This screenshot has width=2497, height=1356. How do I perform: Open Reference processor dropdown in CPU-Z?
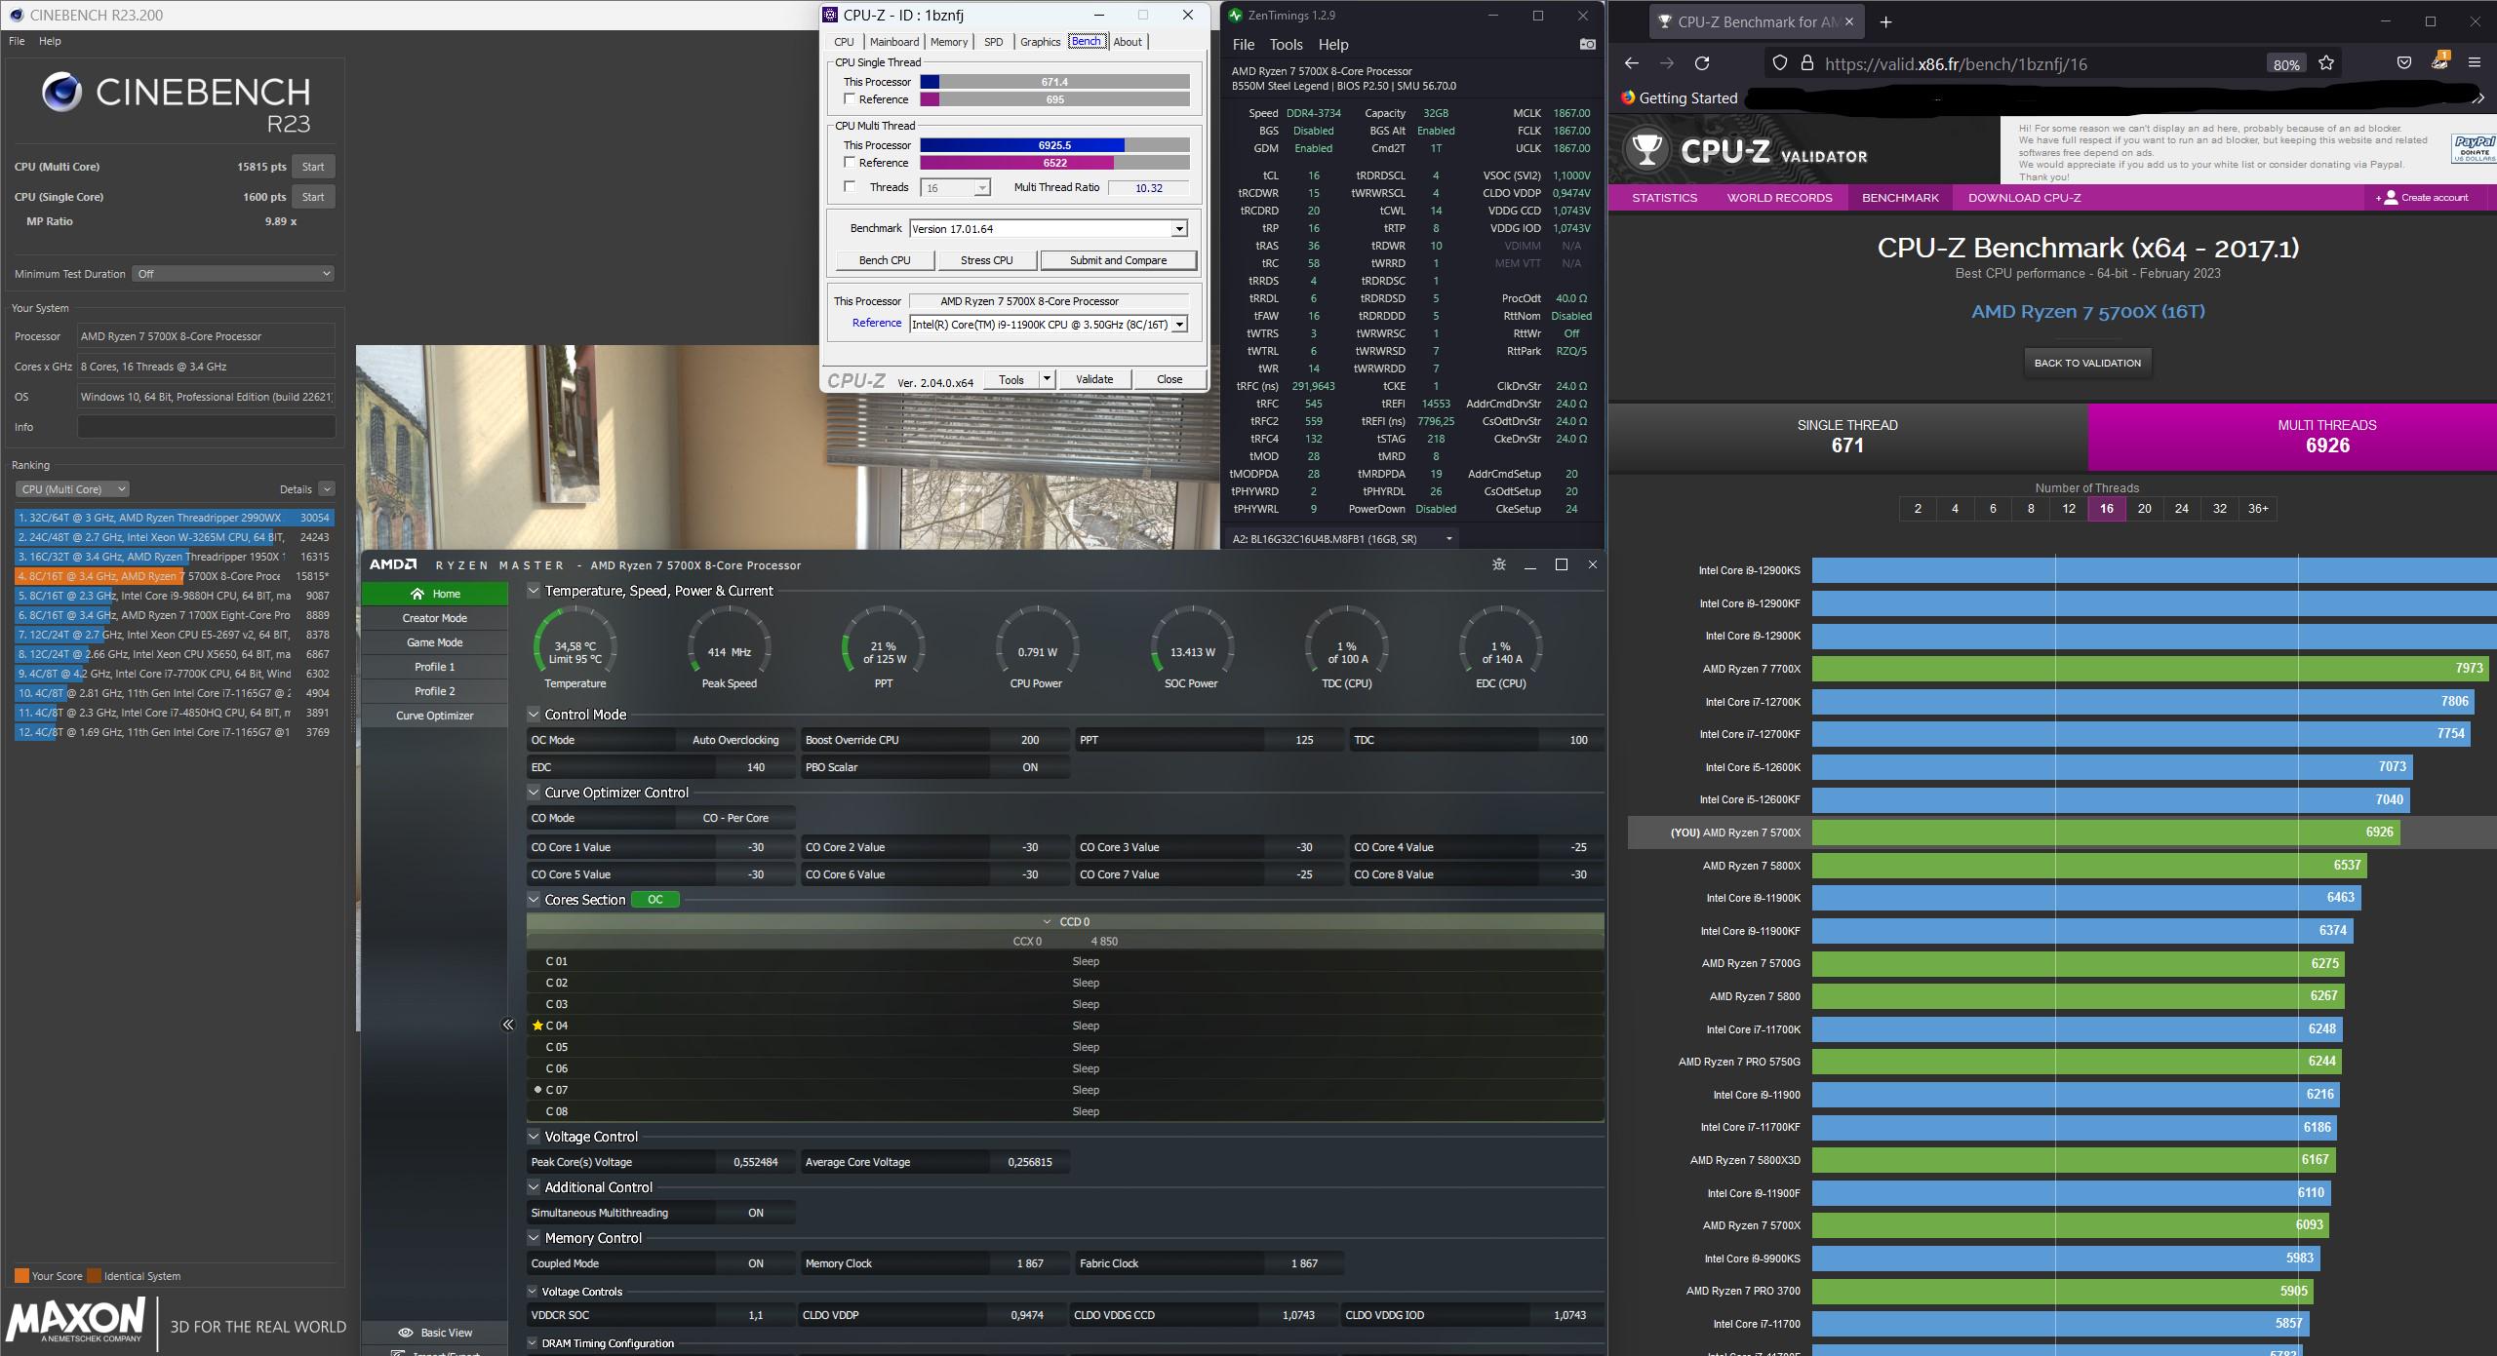click(x=1179, y=325)
